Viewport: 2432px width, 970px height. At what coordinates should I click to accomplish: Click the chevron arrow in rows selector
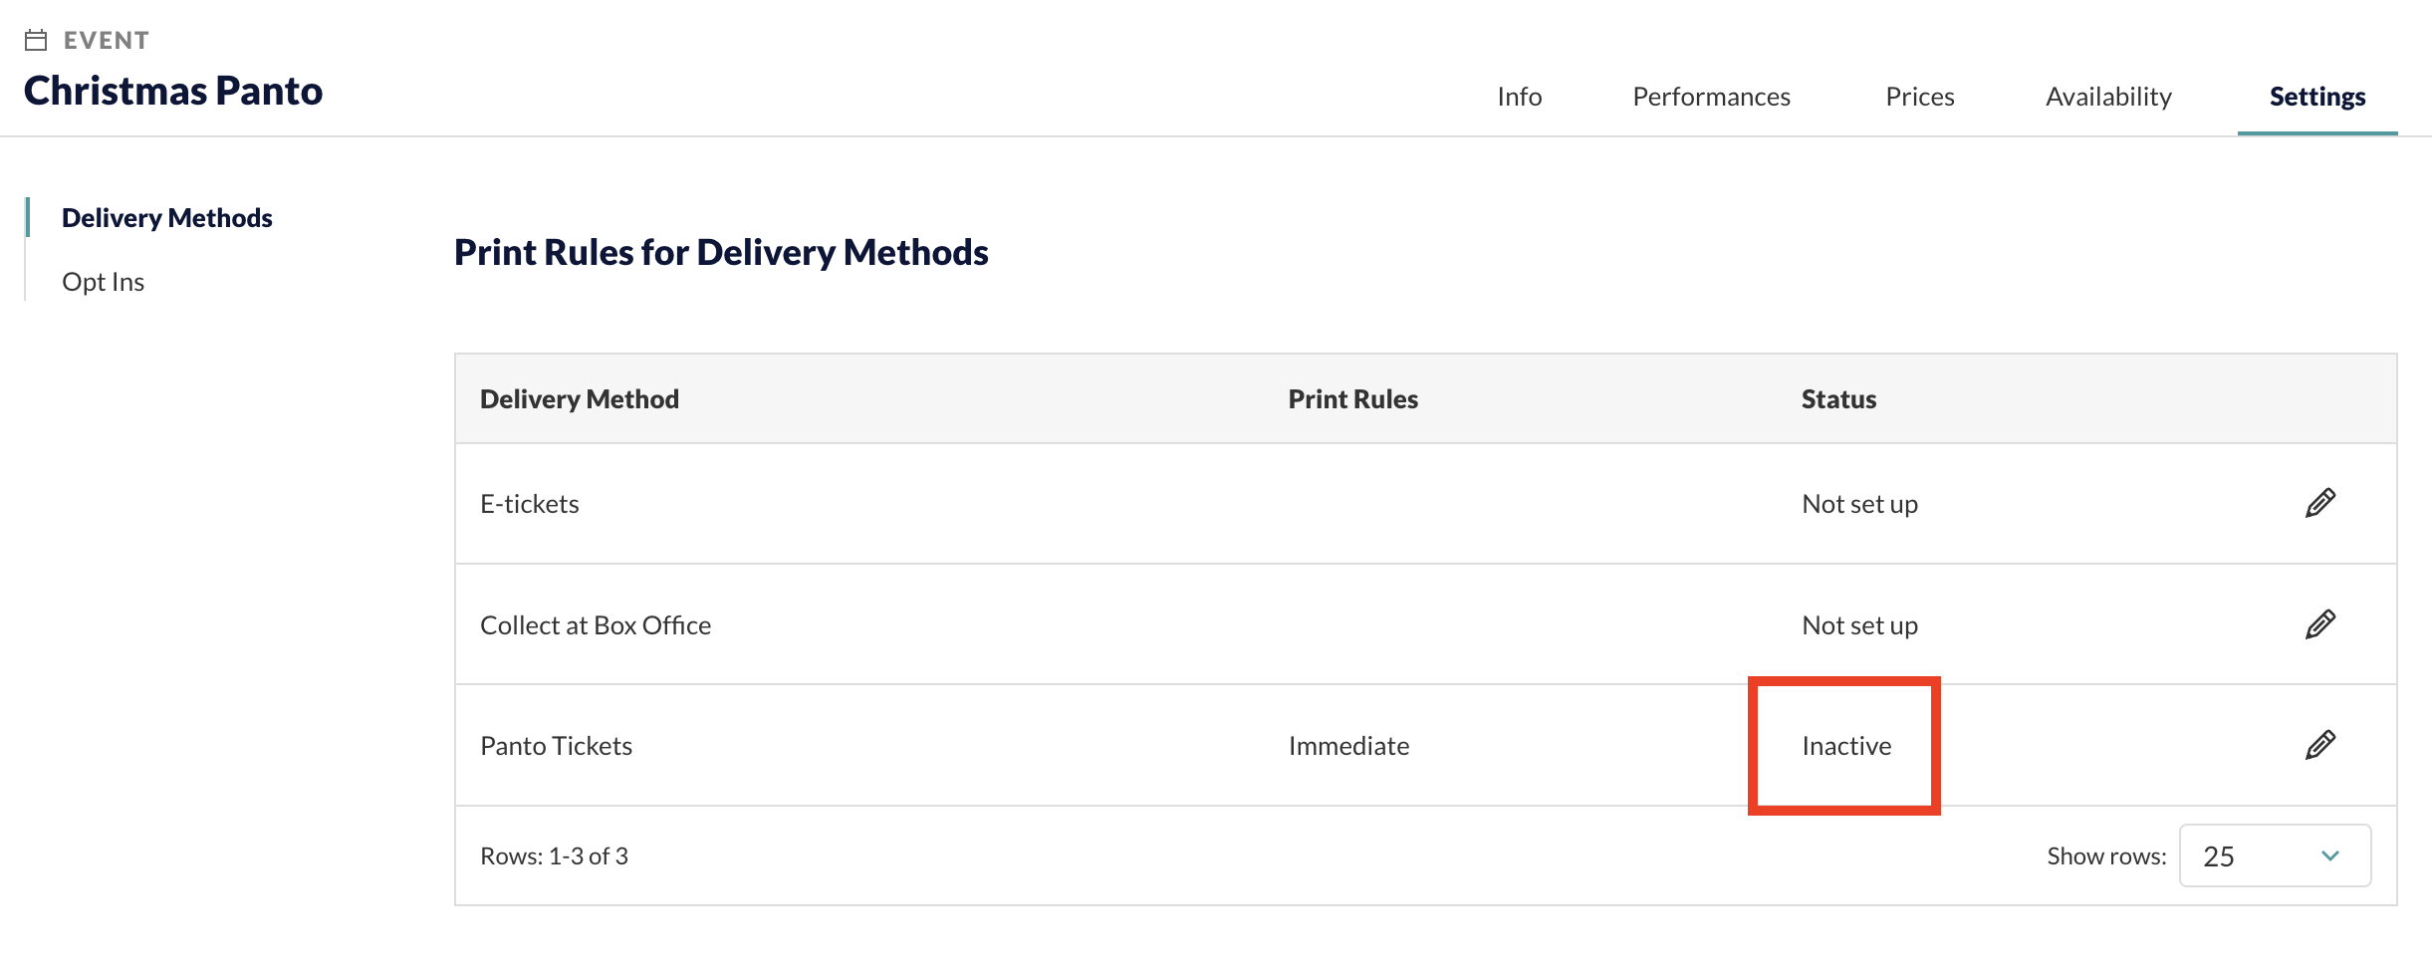2330,855
